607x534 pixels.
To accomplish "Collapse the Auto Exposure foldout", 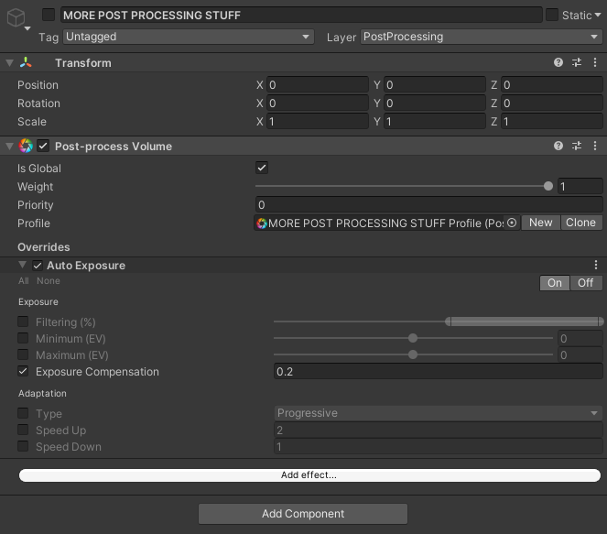I will [23, 265].
